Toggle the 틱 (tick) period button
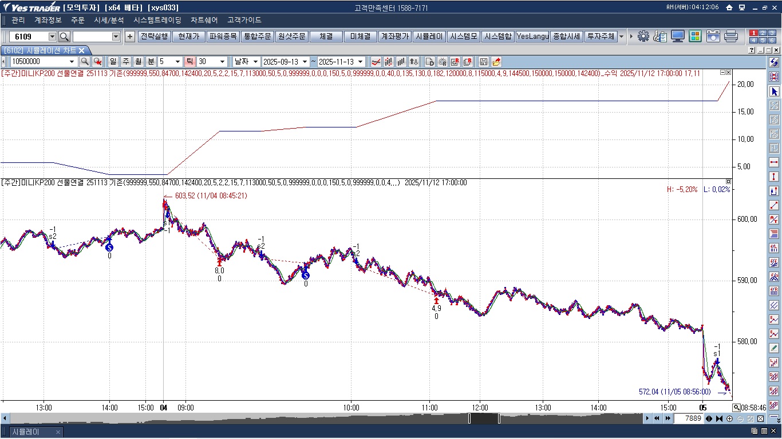 pyautogui.click(x=189, y=62)
